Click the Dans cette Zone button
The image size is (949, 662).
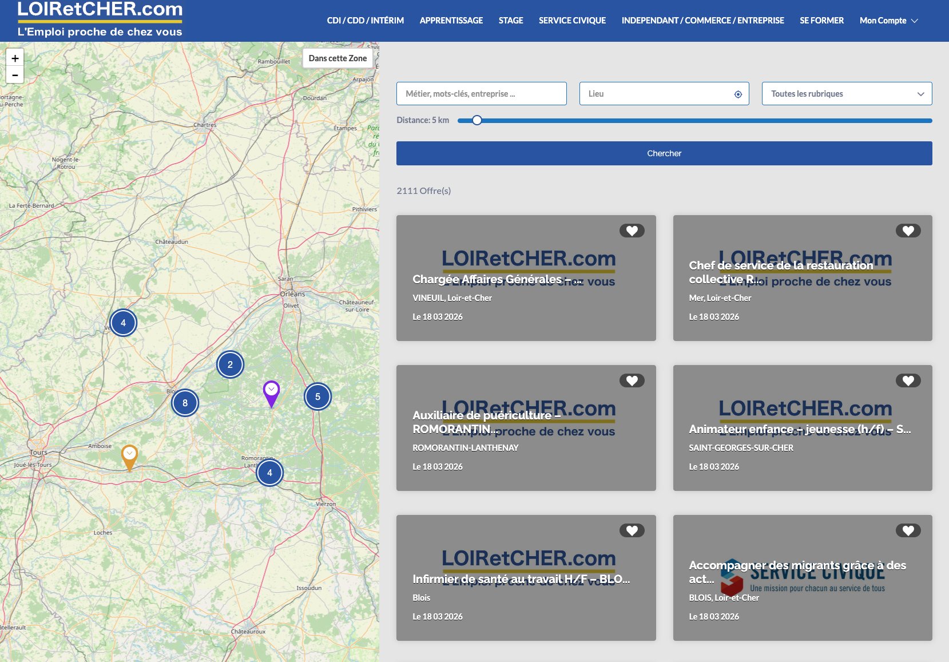pyautogui.click(x=337, y=58)
